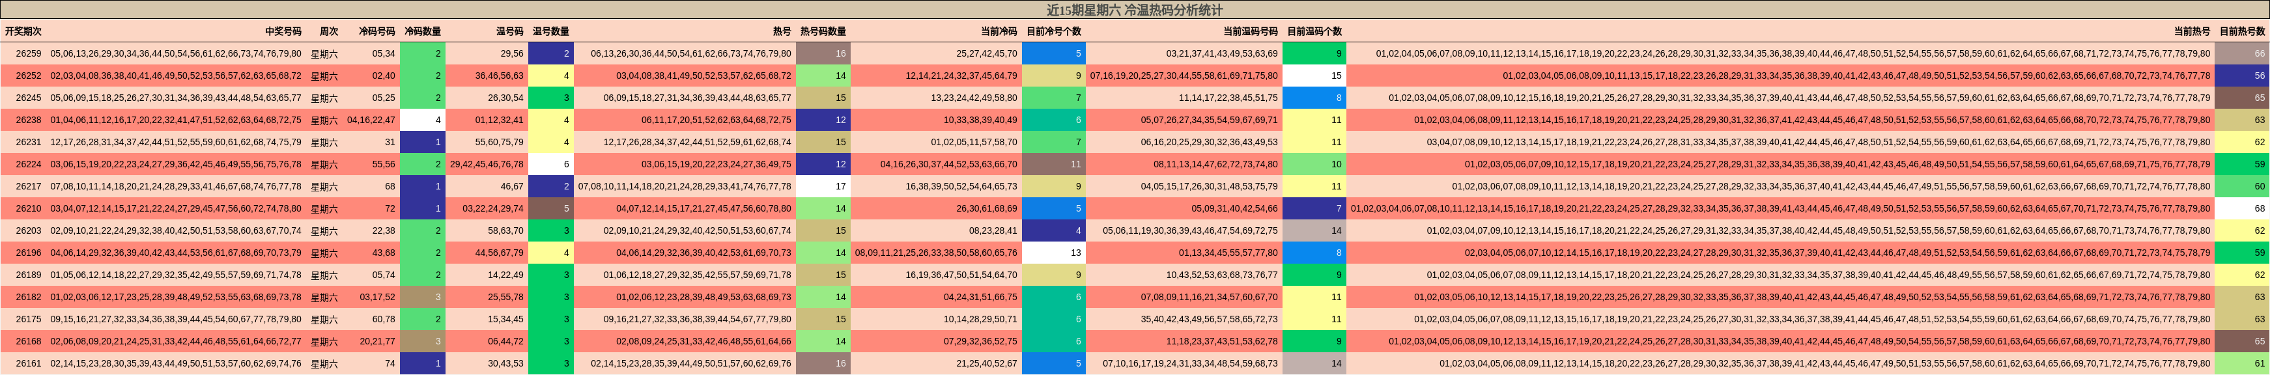Click draw period 26210

pyautogui.click(x=28, y=208)
